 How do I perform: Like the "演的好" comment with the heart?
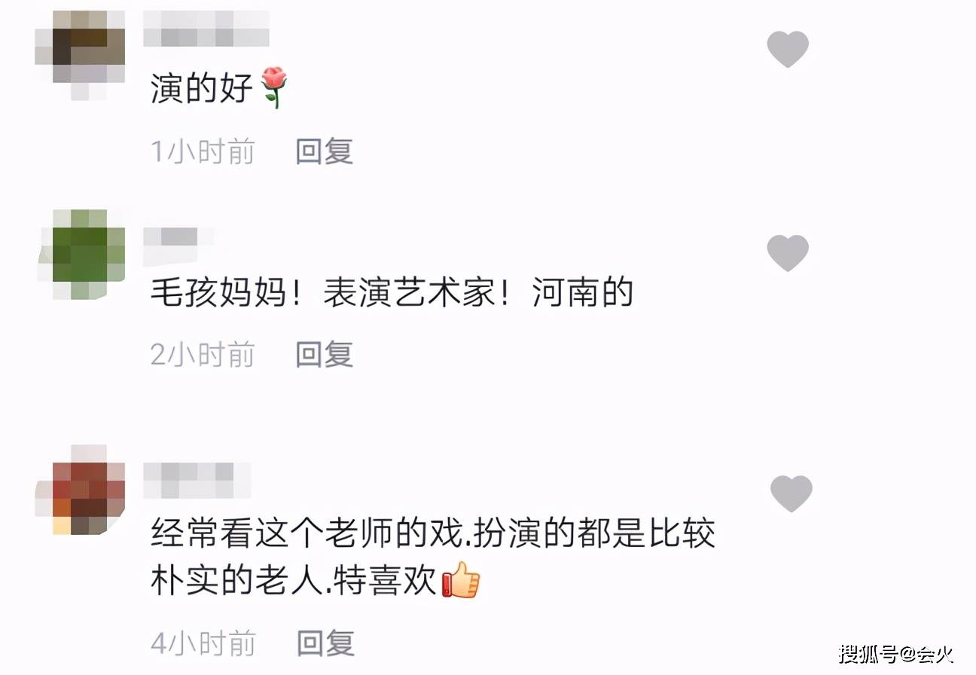788,50
